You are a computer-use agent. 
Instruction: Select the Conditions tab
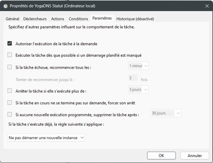(x=78, y=19)
